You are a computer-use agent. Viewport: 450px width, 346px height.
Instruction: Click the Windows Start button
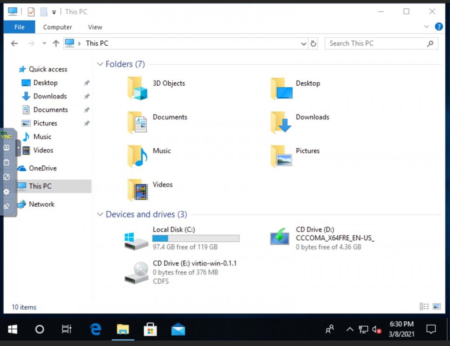click(x=12, y=329)
